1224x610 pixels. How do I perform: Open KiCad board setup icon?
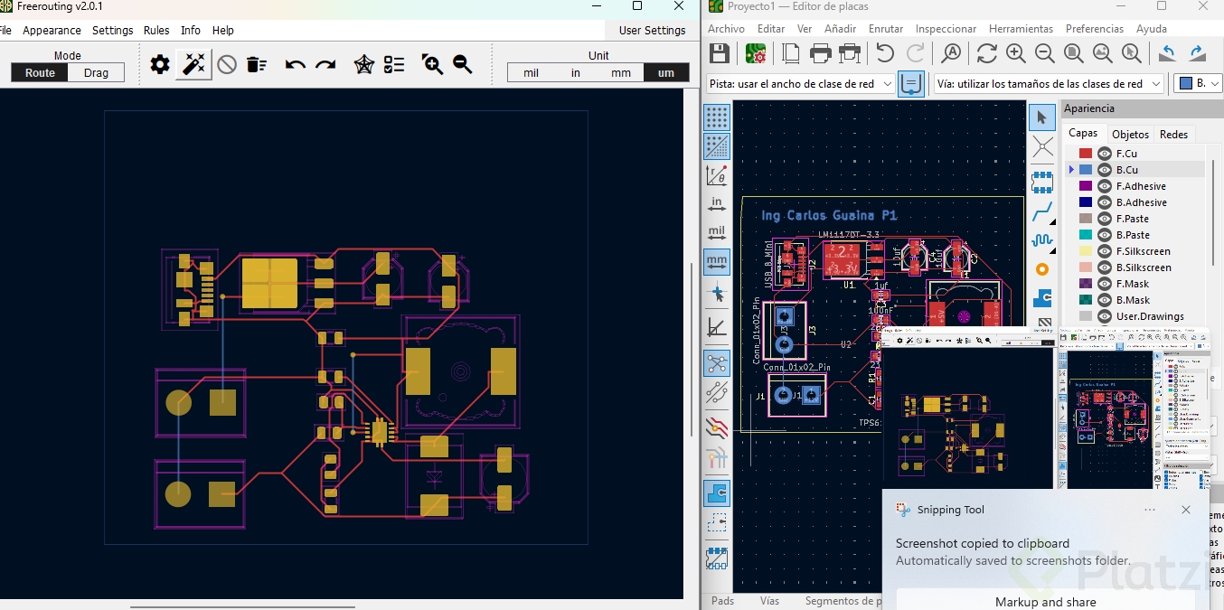756,53
